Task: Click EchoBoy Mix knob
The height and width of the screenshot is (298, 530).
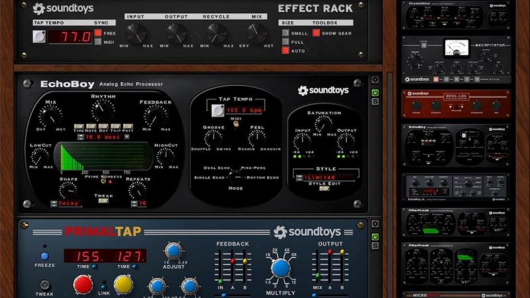Action: tap(51, 116)
